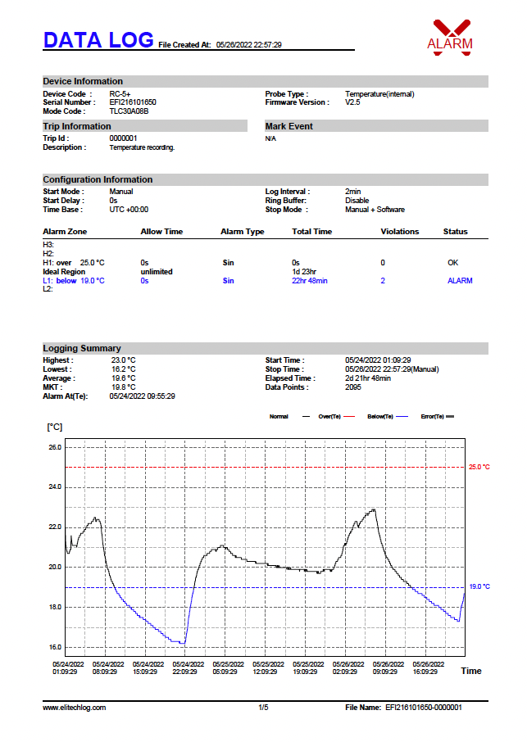Select ideal region total time 1d 23hr

click(304, 272)
